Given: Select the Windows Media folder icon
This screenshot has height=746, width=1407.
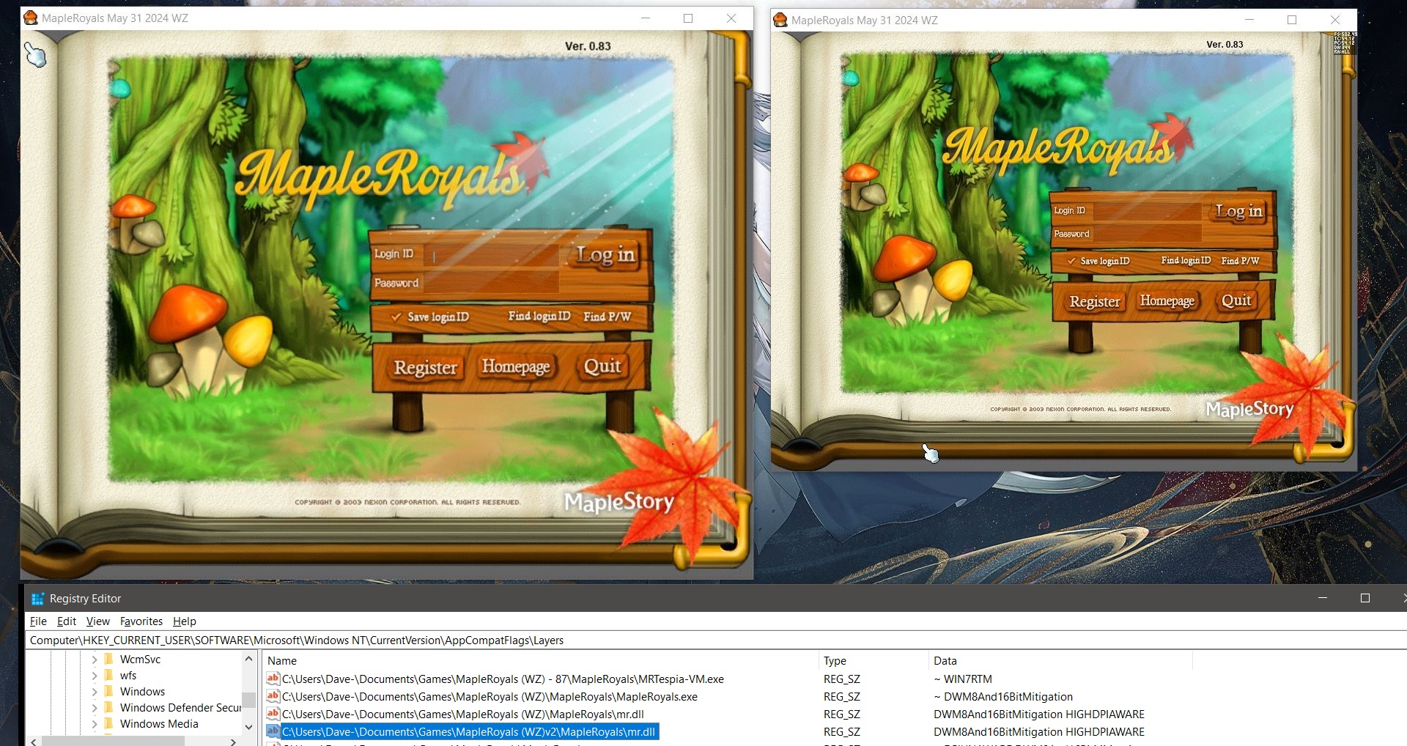Looking at the screenshot, I should click(109, 724).
